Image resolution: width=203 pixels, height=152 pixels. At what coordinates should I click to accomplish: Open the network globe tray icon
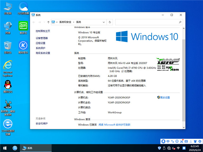point(169,148)
